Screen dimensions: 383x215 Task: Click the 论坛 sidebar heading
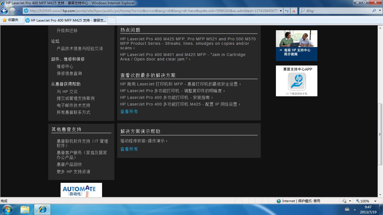(x=55, y=41)
